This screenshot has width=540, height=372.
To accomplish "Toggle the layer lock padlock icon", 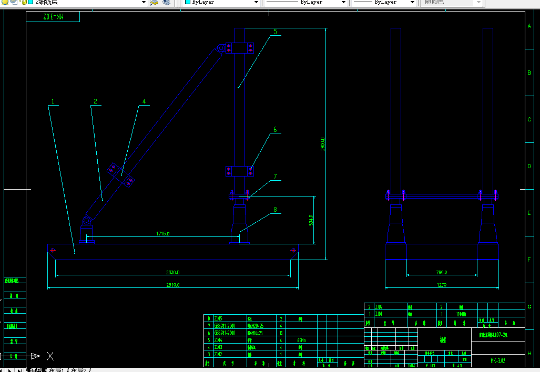I will [24, 2].
